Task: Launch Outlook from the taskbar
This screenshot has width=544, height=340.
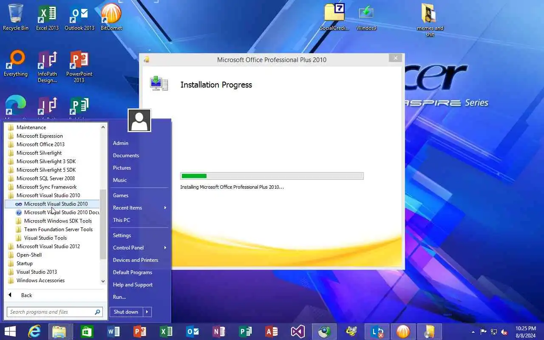Action: click(193, 331)
